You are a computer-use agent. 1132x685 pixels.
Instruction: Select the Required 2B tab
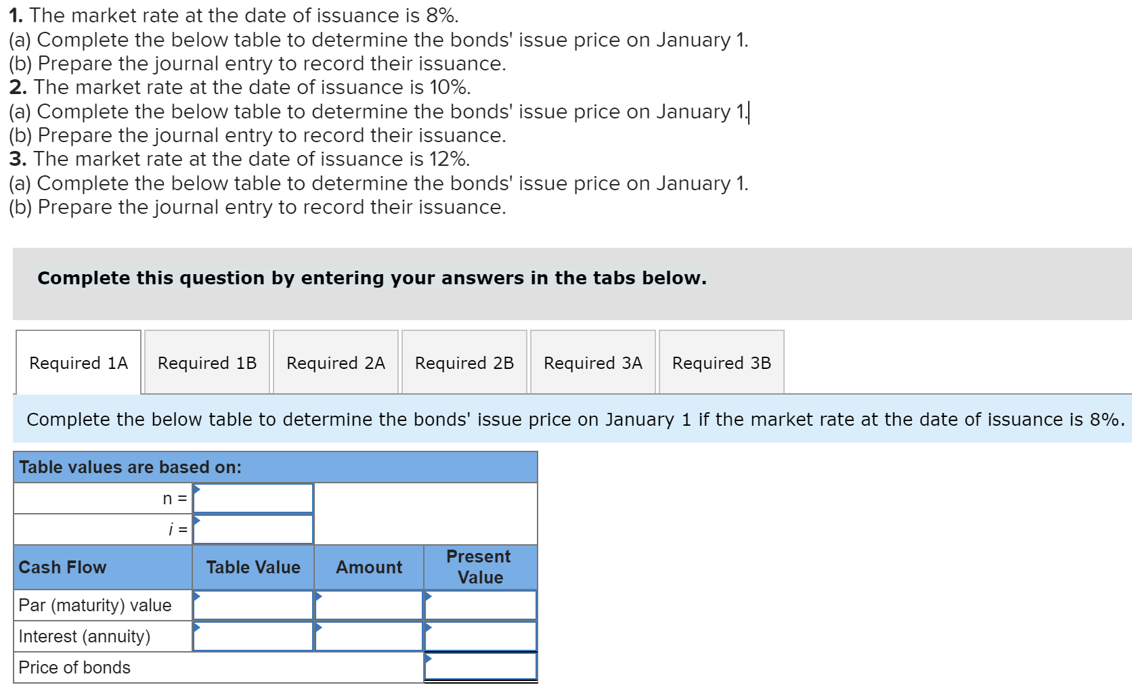464,363
